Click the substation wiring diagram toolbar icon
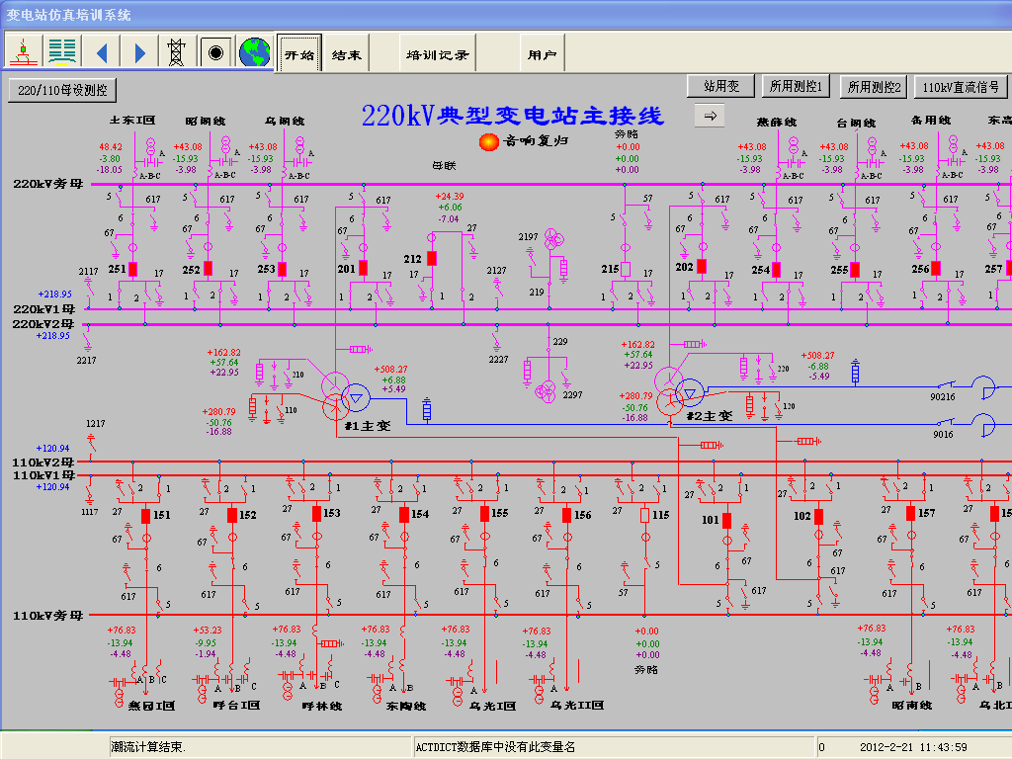 pyautogui.click(x=25, y=51)
